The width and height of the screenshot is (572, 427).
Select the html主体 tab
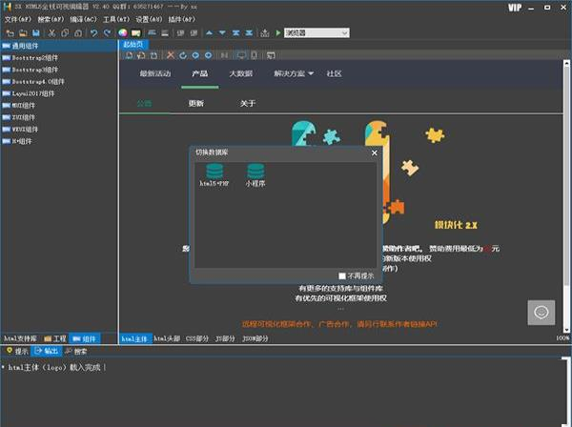[x=134, y=338]
